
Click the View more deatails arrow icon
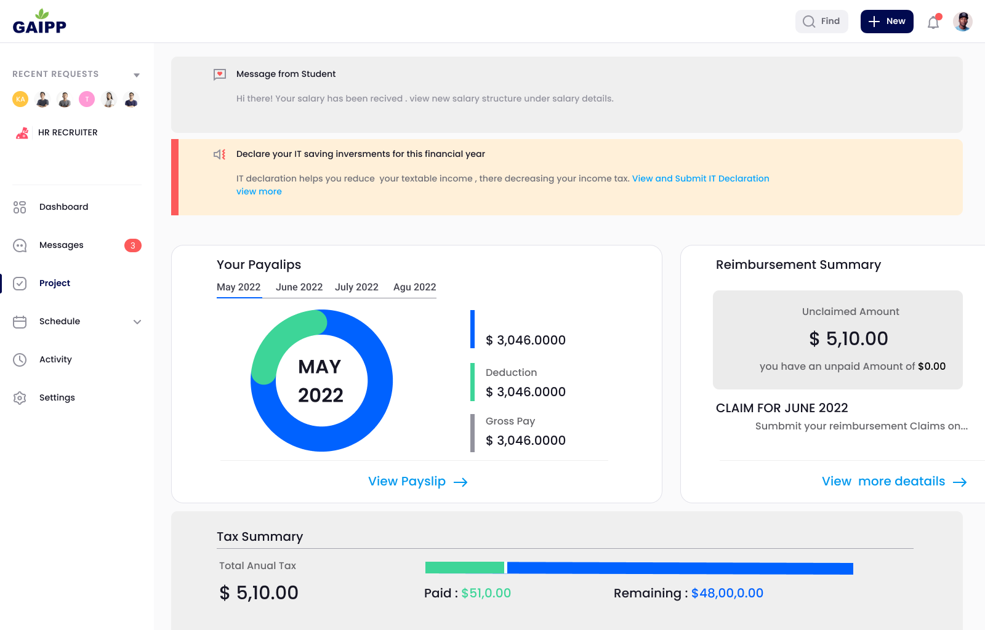tap(960, 482)
